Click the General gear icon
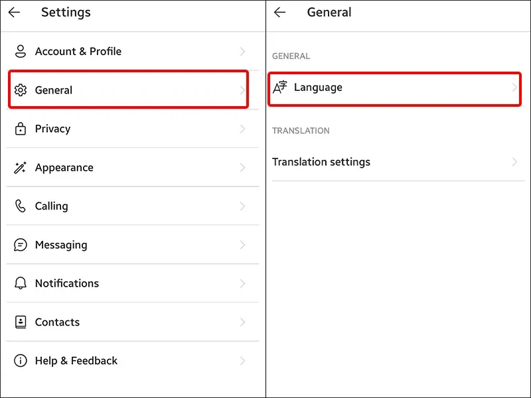 (20, 90)
